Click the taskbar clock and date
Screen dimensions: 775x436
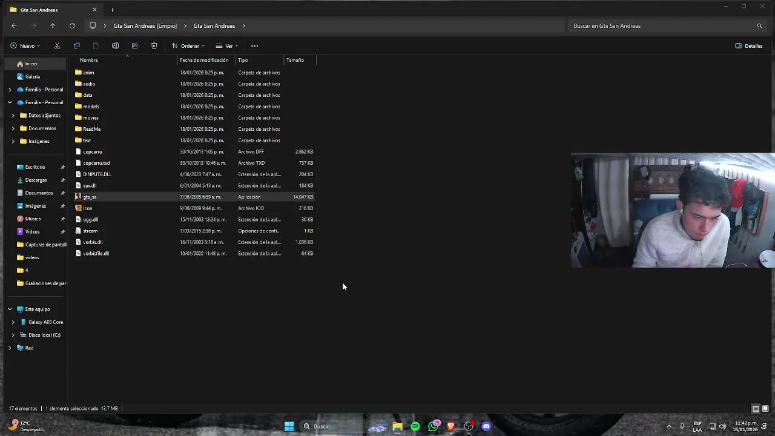[746, 426]
